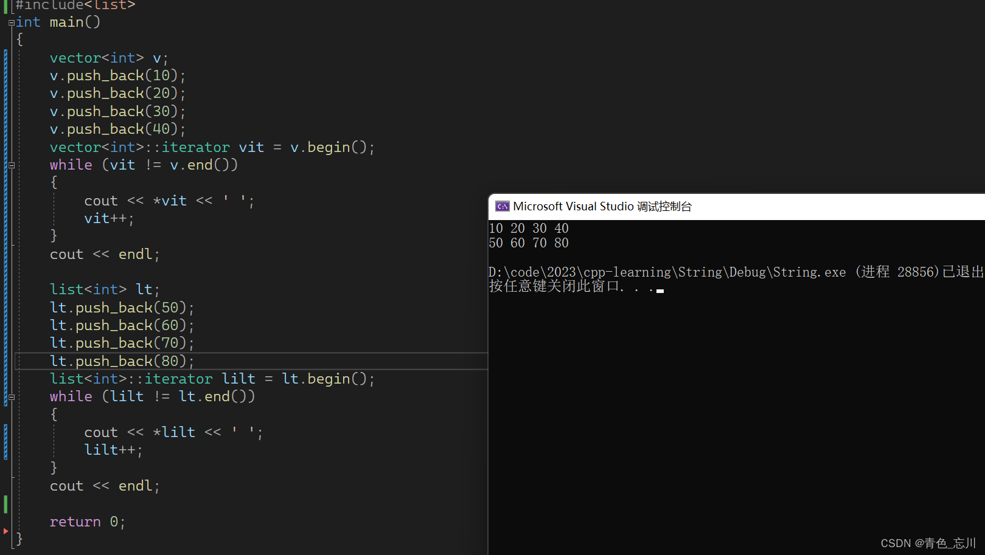Click the line 'v.push_back(30);'

pos(117,112)
